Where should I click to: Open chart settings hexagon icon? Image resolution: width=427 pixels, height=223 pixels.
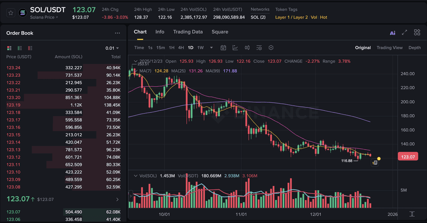click(x=271, y=47)
